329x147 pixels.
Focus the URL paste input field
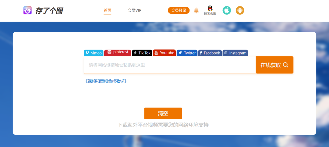(x=170, y=65)
